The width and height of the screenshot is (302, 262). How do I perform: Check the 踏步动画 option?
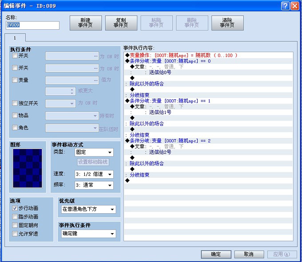pos(15,217)
